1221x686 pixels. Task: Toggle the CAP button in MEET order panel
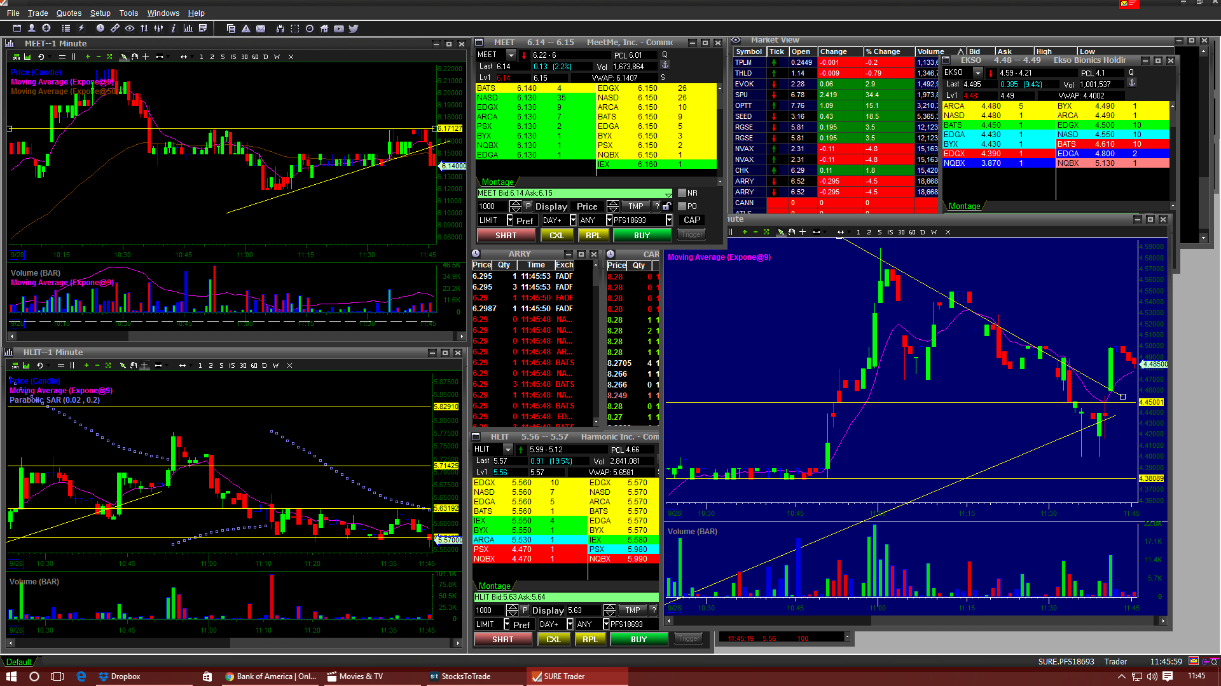tap(692, 220)
